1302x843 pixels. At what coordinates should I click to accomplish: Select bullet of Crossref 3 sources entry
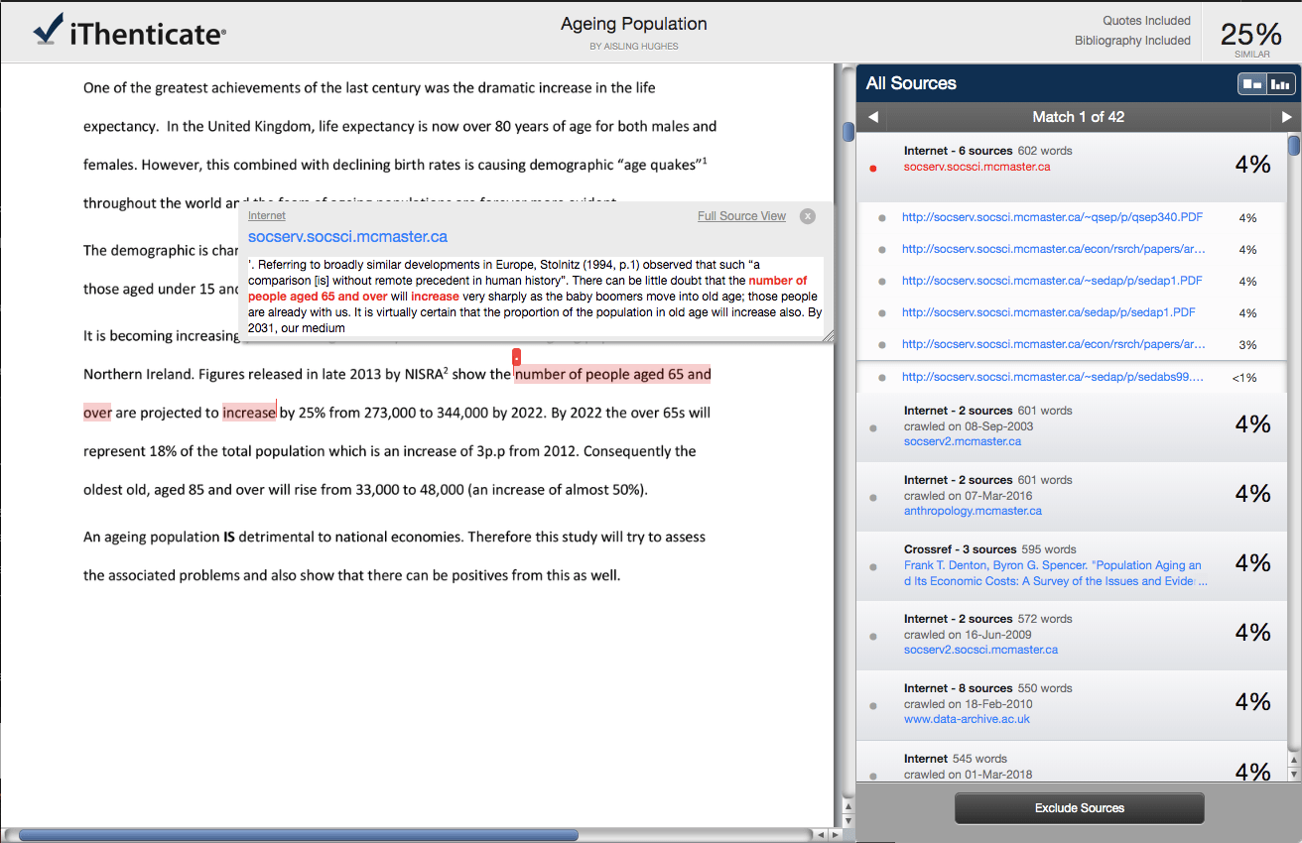click(x=873, y=567)
